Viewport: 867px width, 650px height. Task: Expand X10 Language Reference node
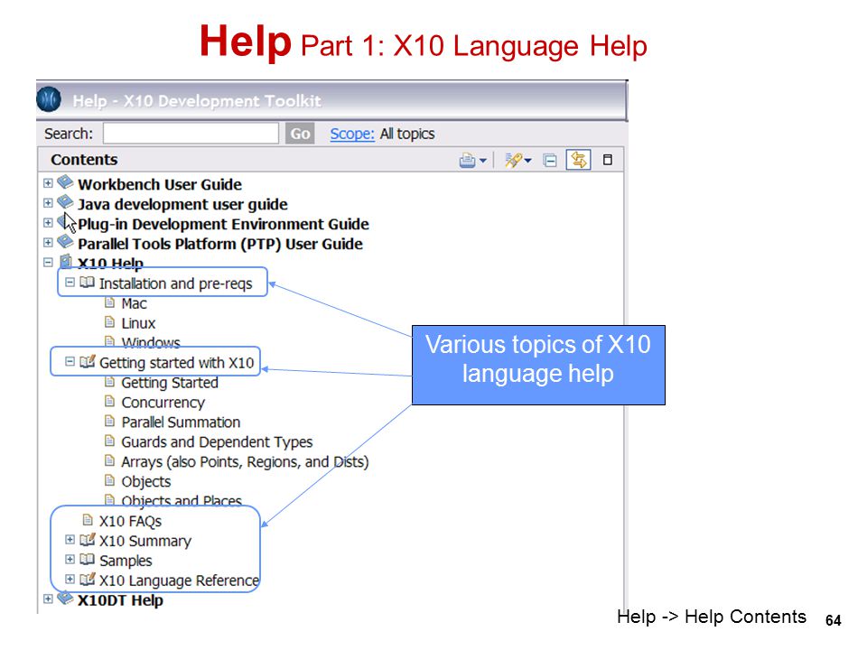tap(70, 580)
